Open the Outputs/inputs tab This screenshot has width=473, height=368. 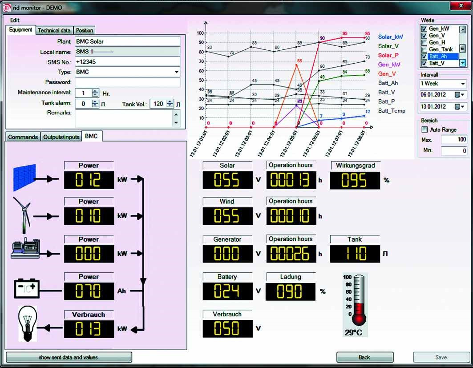pyautogui.click(x=62, y=137)
